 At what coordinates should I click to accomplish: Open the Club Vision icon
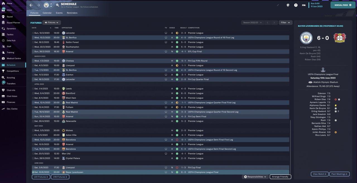coord(3,96)
